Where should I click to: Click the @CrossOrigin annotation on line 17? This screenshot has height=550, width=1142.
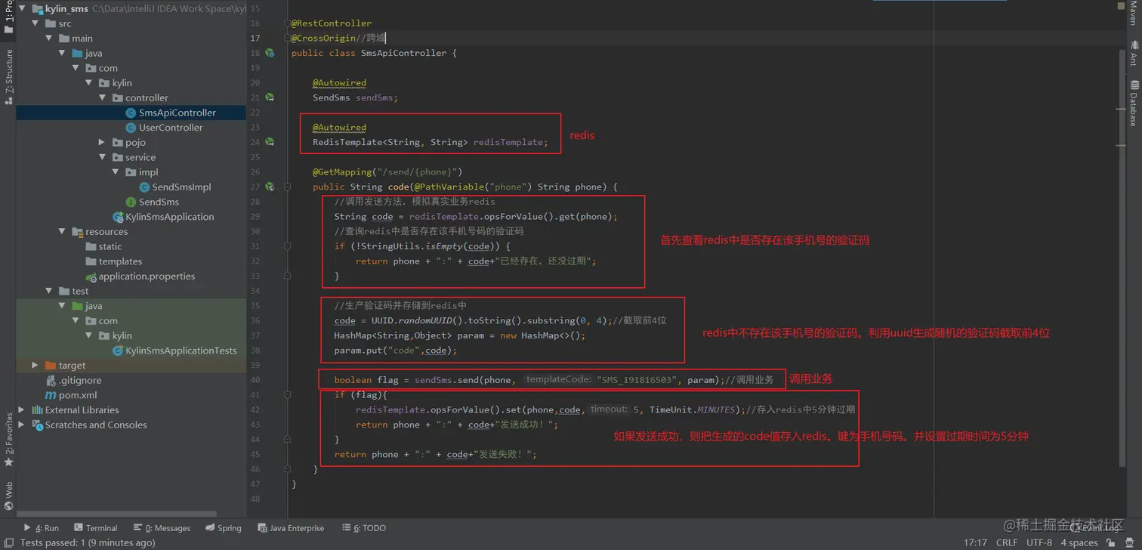pos(323,38)
